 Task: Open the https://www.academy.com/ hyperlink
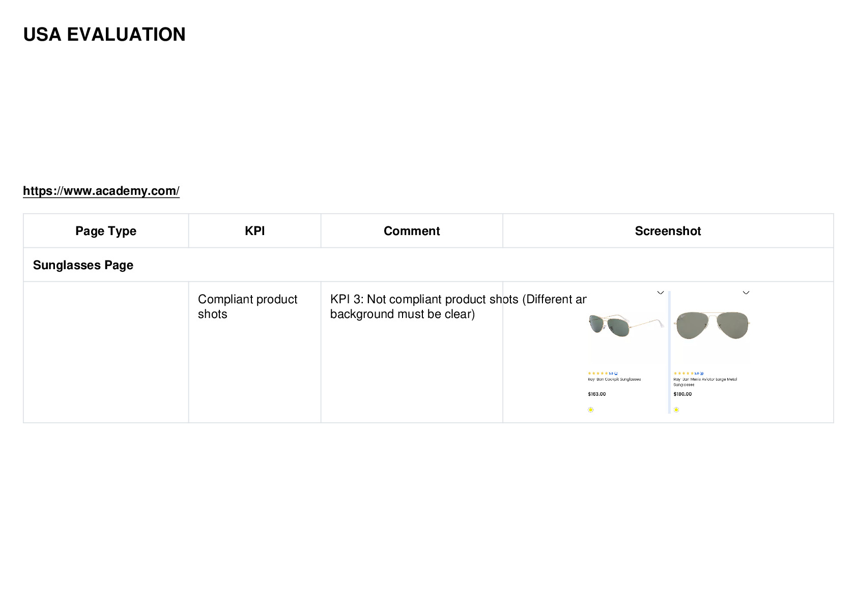point(101,191)
